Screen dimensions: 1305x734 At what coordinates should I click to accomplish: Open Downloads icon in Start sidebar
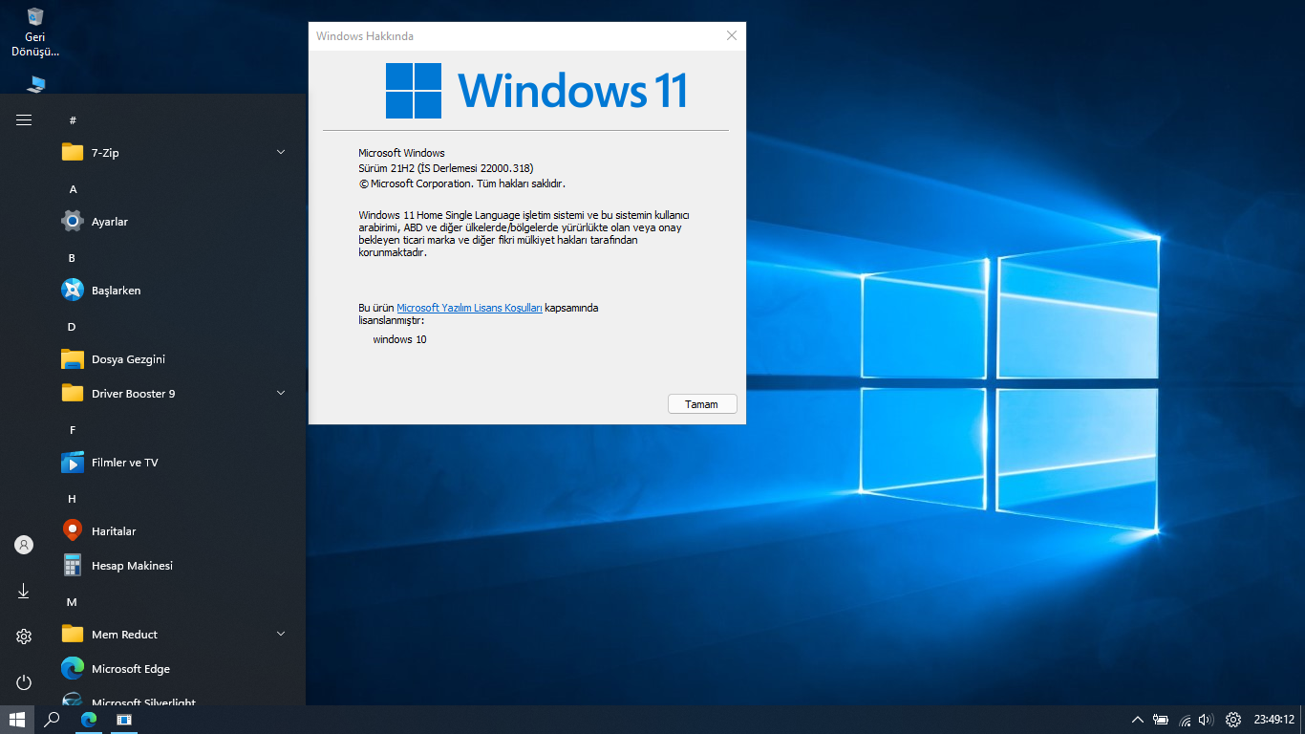click(24, 592)
